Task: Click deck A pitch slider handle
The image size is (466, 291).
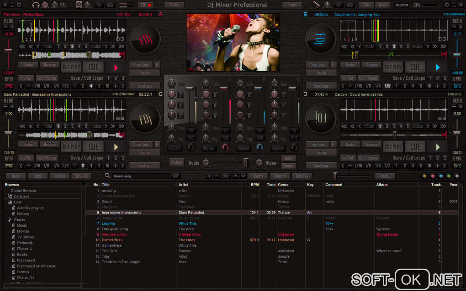Action: click(x=8, y=50)
